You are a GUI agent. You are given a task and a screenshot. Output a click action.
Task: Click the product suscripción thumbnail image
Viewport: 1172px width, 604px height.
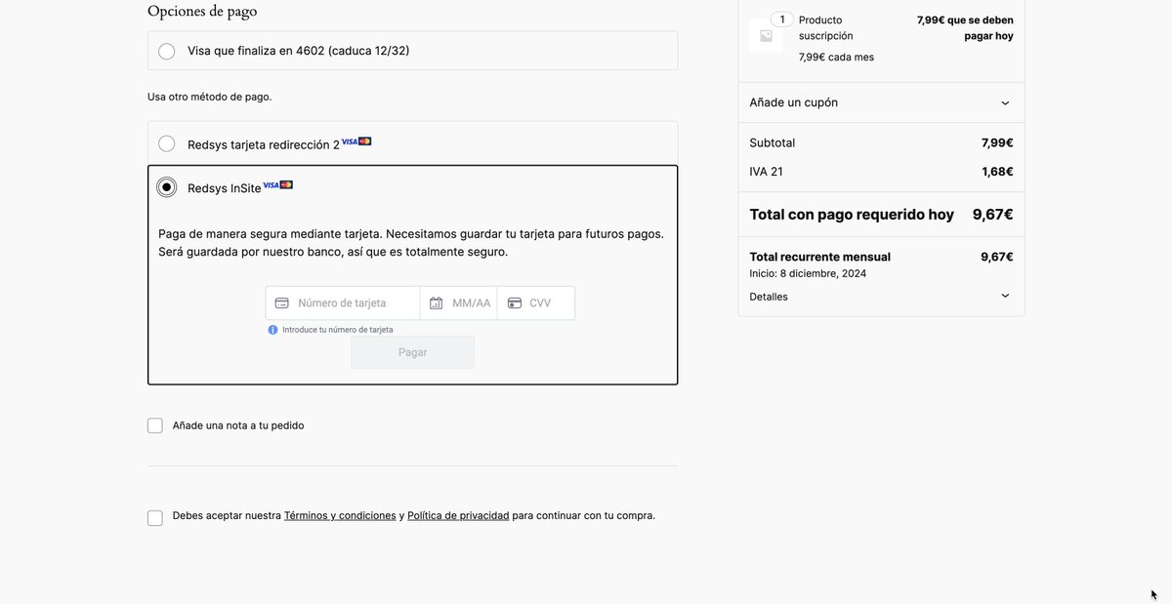click(x=765, y=35)
